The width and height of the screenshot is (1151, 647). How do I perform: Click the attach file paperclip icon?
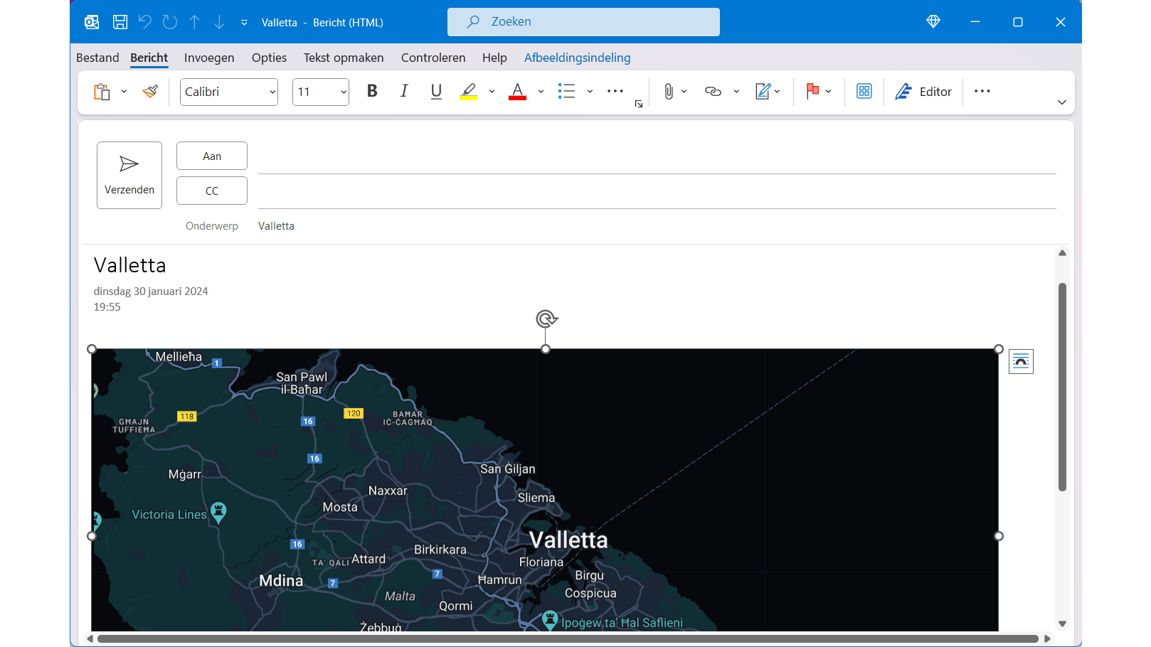(668, 92)
